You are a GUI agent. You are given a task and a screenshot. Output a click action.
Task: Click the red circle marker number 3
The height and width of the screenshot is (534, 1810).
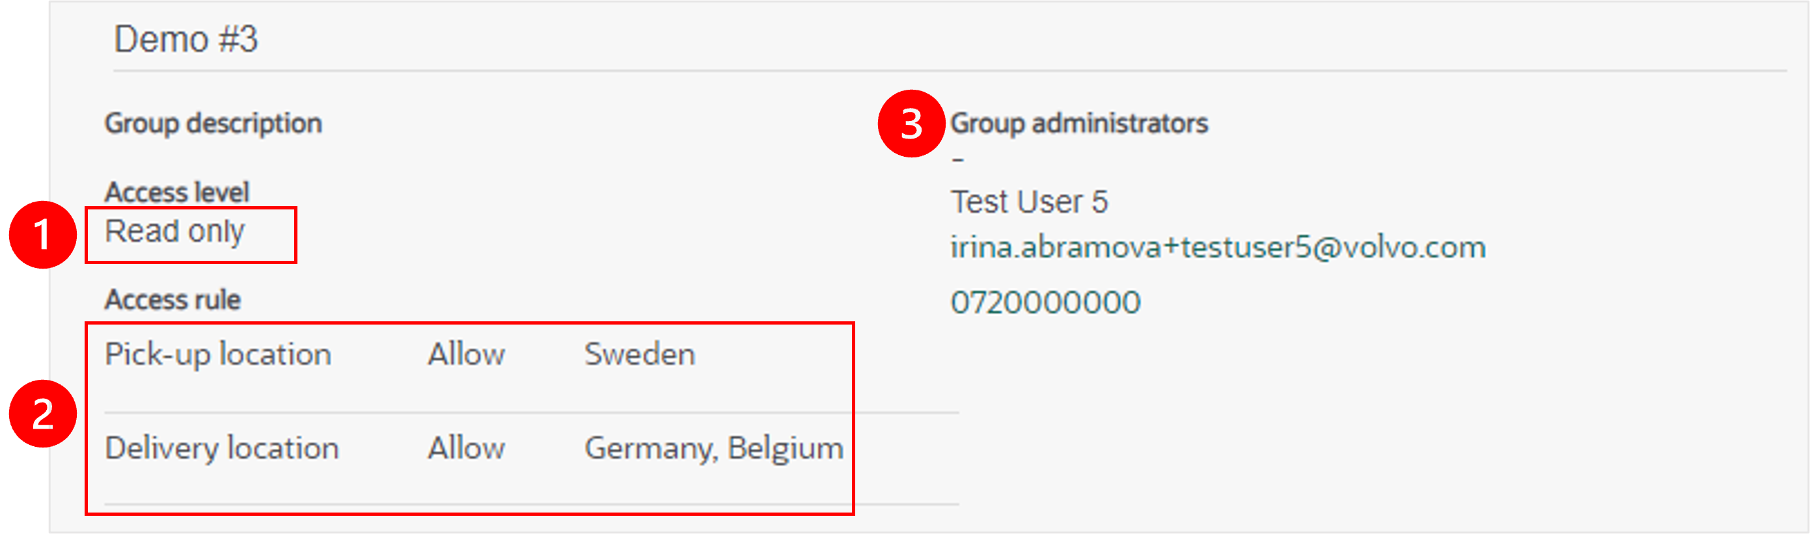pyautogui.click(x=911, y=124)
